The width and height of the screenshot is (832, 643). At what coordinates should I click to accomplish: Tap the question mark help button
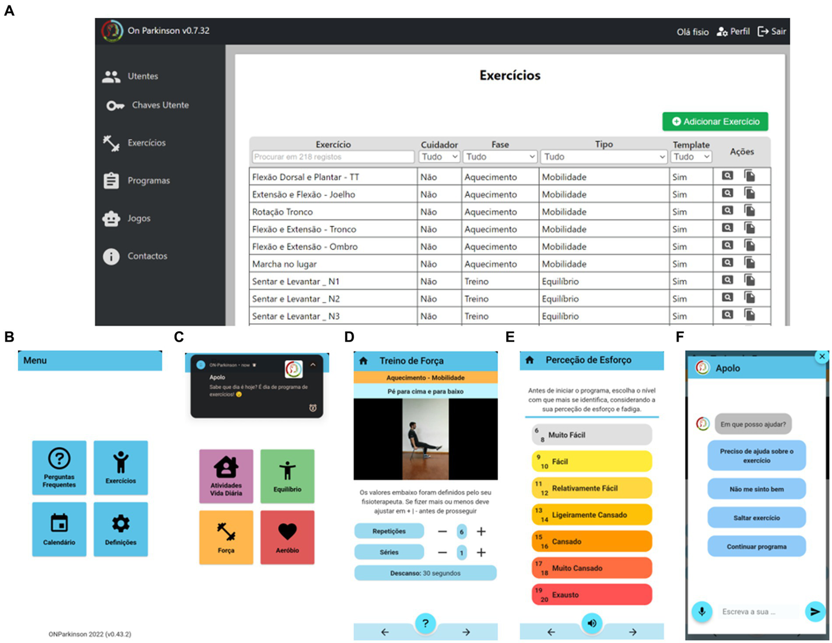(x=425, y=623)
